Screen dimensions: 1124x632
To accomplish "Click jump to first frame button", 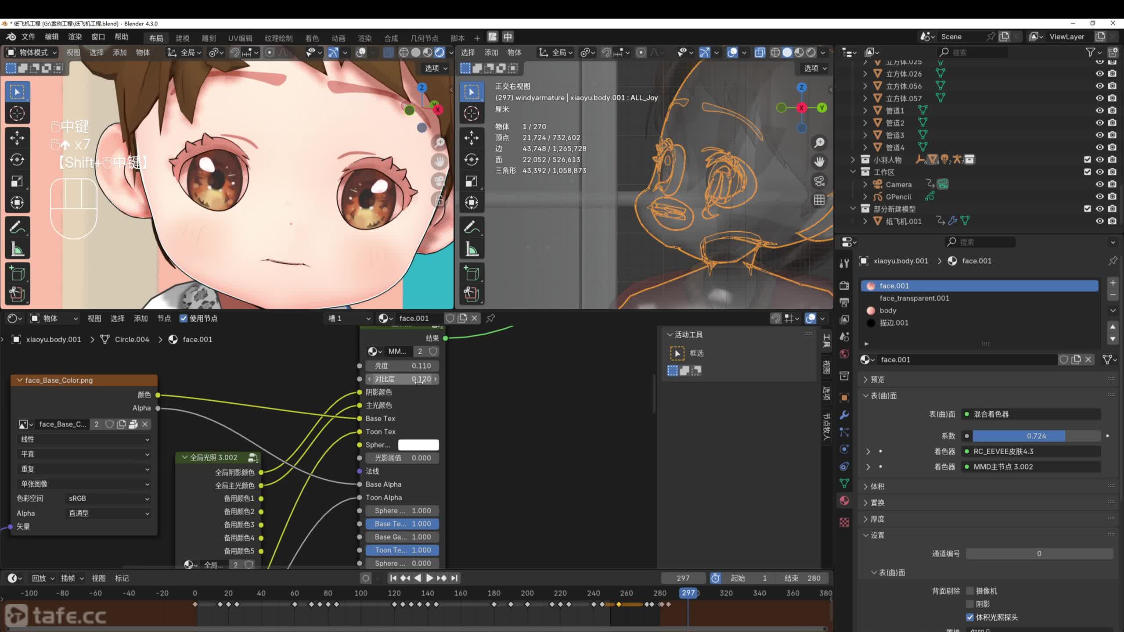I will pos(393,578).
